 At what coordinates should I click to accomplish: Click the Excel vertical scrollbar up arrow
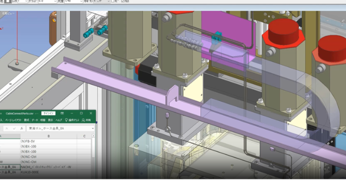(93, 136)
